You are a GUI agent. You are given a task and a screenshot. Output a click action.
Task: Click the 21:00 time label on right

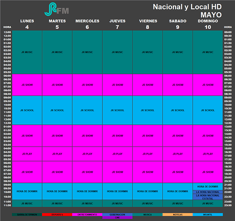pyautogui.click(x=228, y=185)
